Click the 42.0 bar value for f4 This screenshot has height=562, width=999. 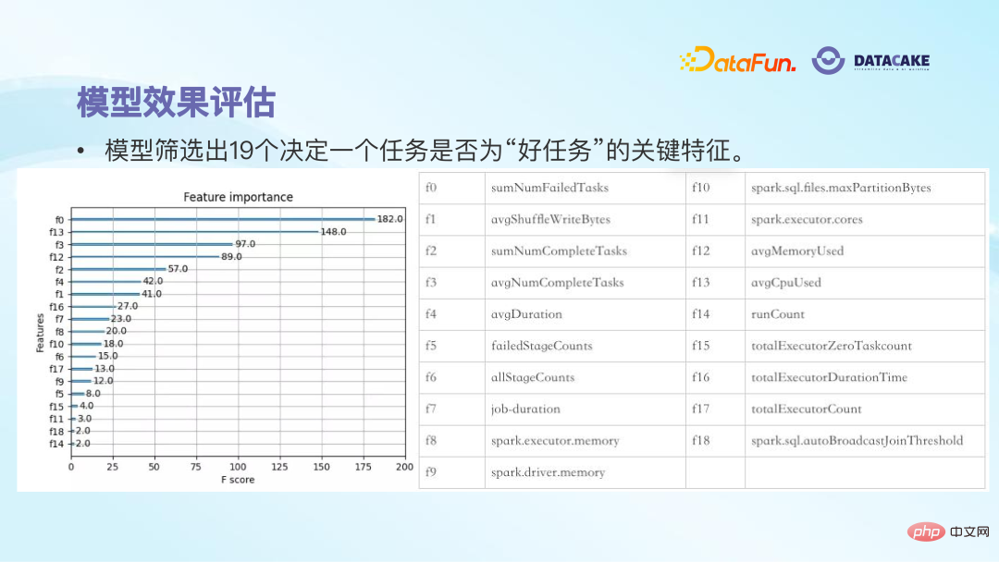[153, 281]
